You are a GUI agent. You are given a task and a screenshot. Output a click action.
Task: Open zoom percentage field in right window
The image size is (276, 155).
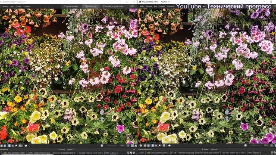point(266,146)
